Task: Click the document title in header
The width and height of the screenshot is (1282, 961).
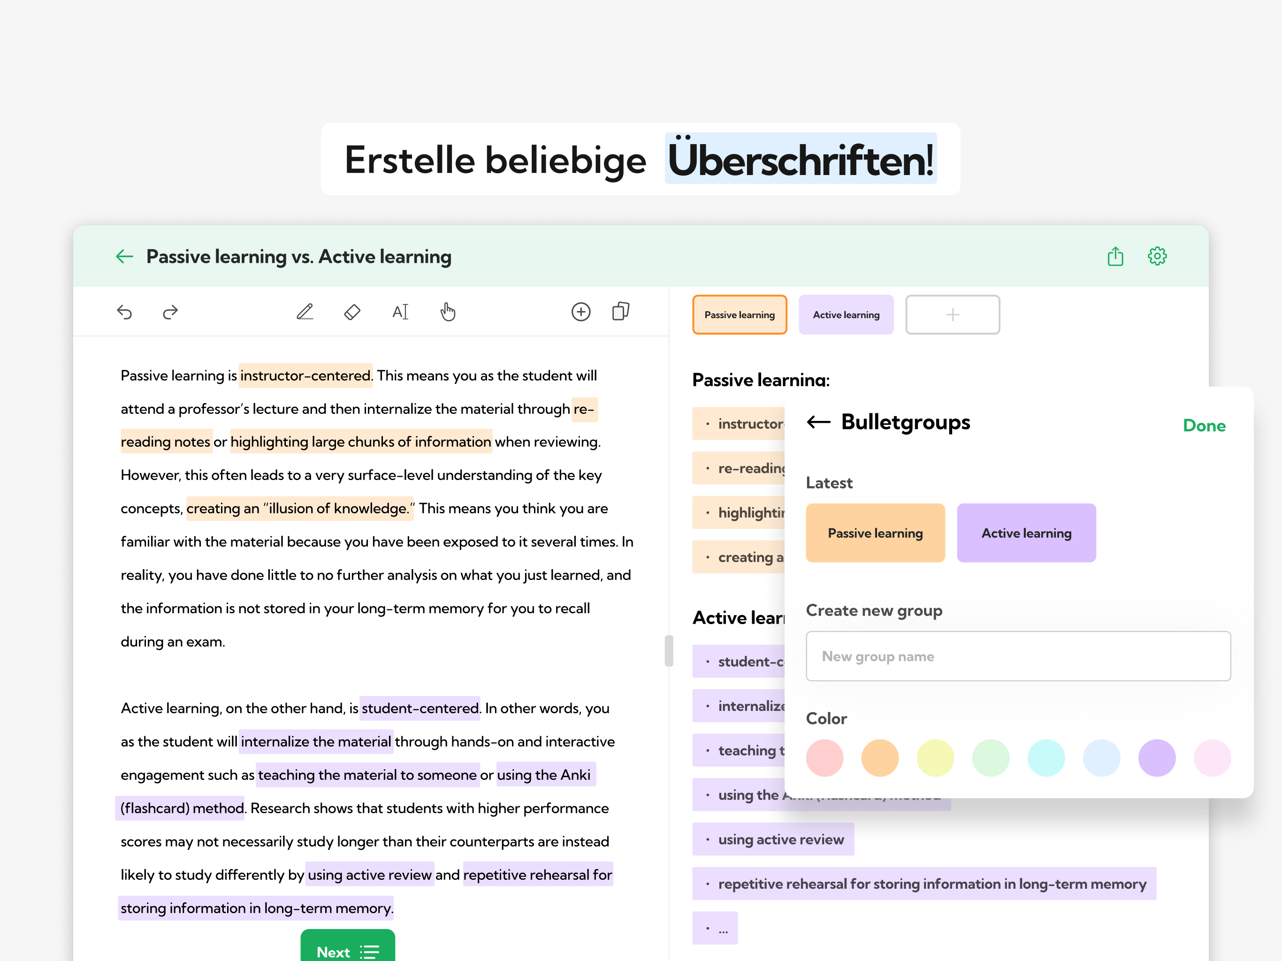Action: (x=299, y=256)
